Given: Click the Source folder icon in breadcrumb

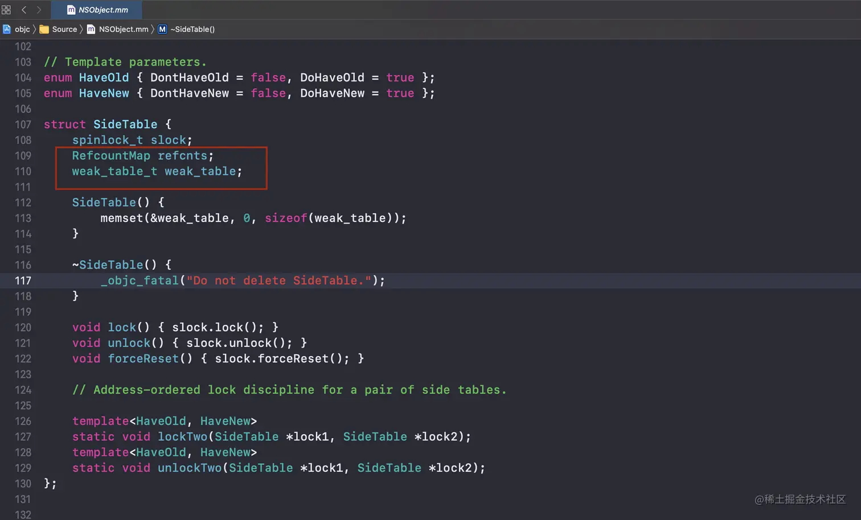Looking at the screenshot, I should [x=44, y=29].
